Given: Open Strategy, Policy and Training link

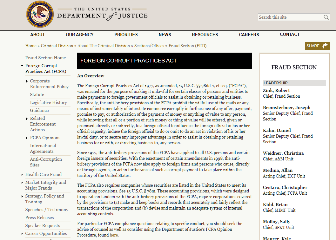Looking at the screenshot, I should click(44, 199).
